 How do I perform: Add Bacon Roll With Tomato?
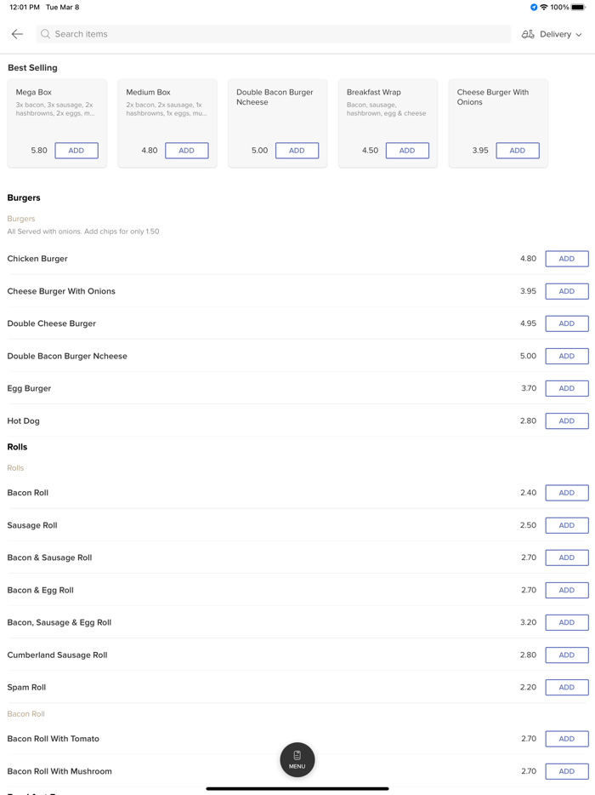[567, 739]
